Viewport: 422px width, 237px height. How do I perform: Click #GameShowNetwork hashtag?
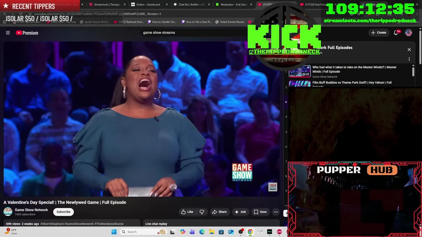[x=79, y=224]
